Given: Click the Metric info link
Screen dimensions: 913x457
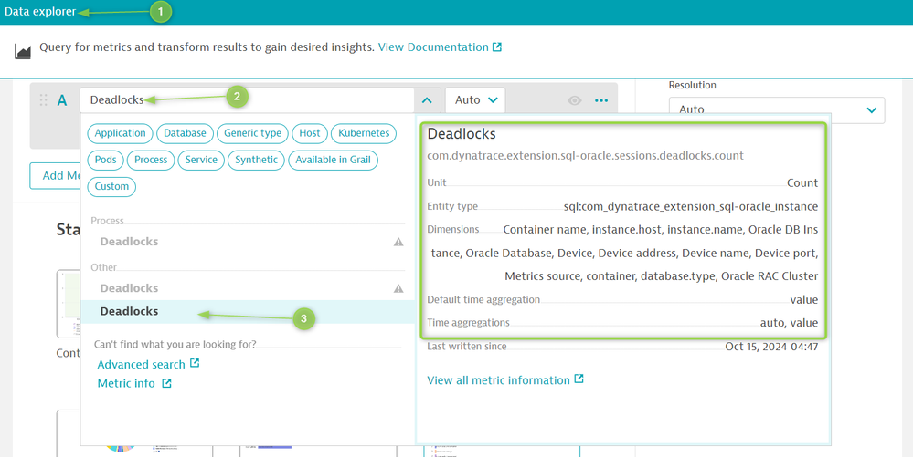Looking at the screenshot, I should pos(126,384).
